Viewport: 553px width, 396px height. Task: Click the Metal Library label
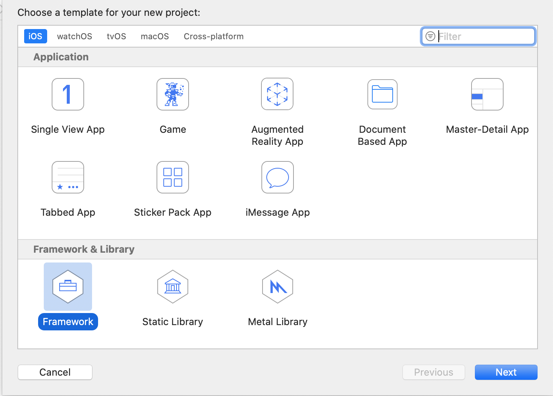tap(278, 322)
